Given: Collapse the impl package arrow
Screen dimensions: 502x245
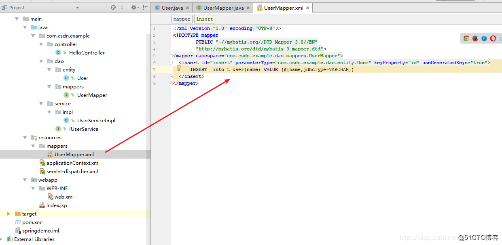Looking at the screenshot, I should [49, 112].
